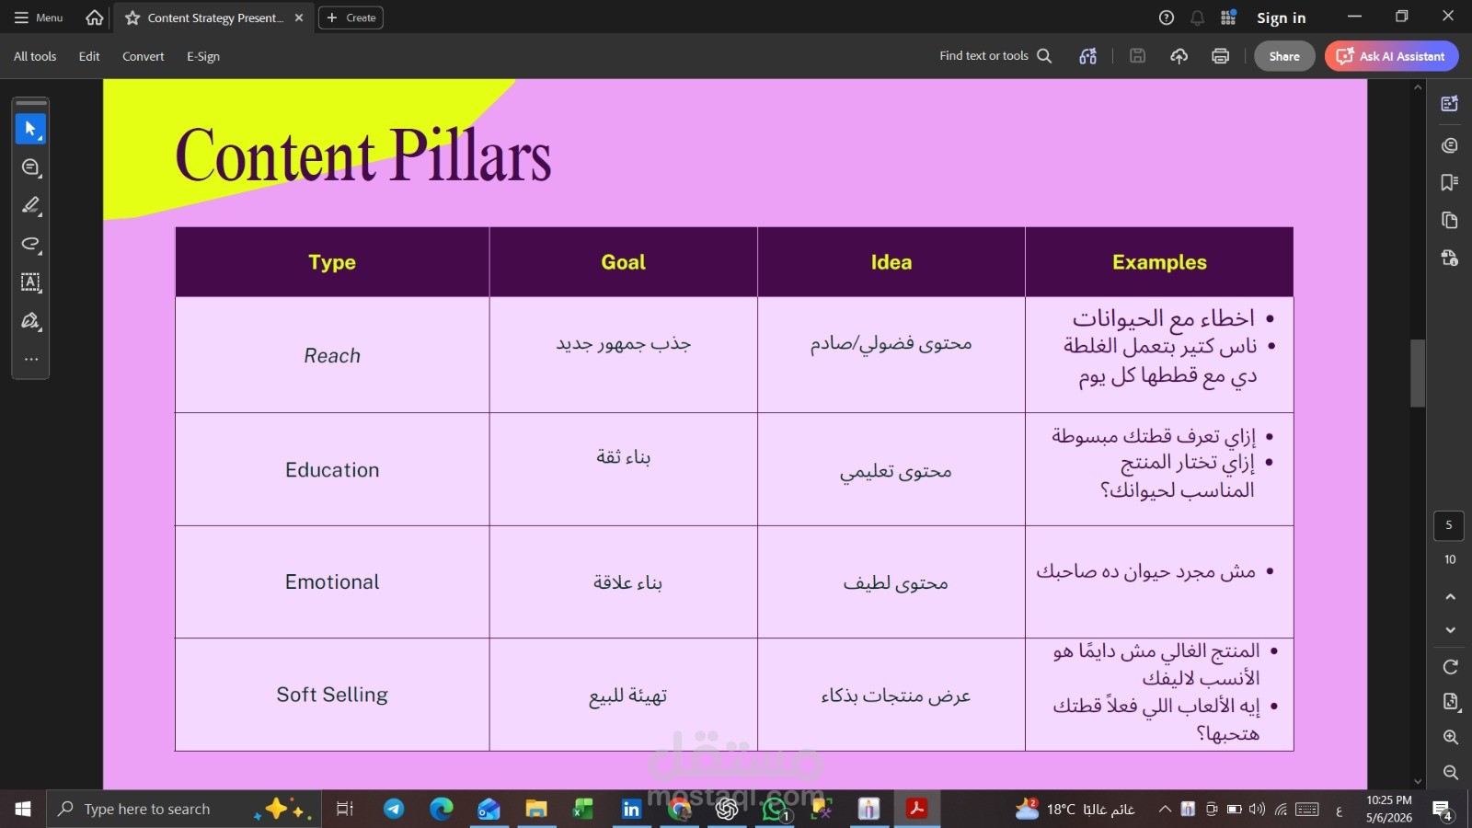View notifications bell
The width and height of the screenshot is (1472, 828).
pyautogui.click(x=1197, y=17)
